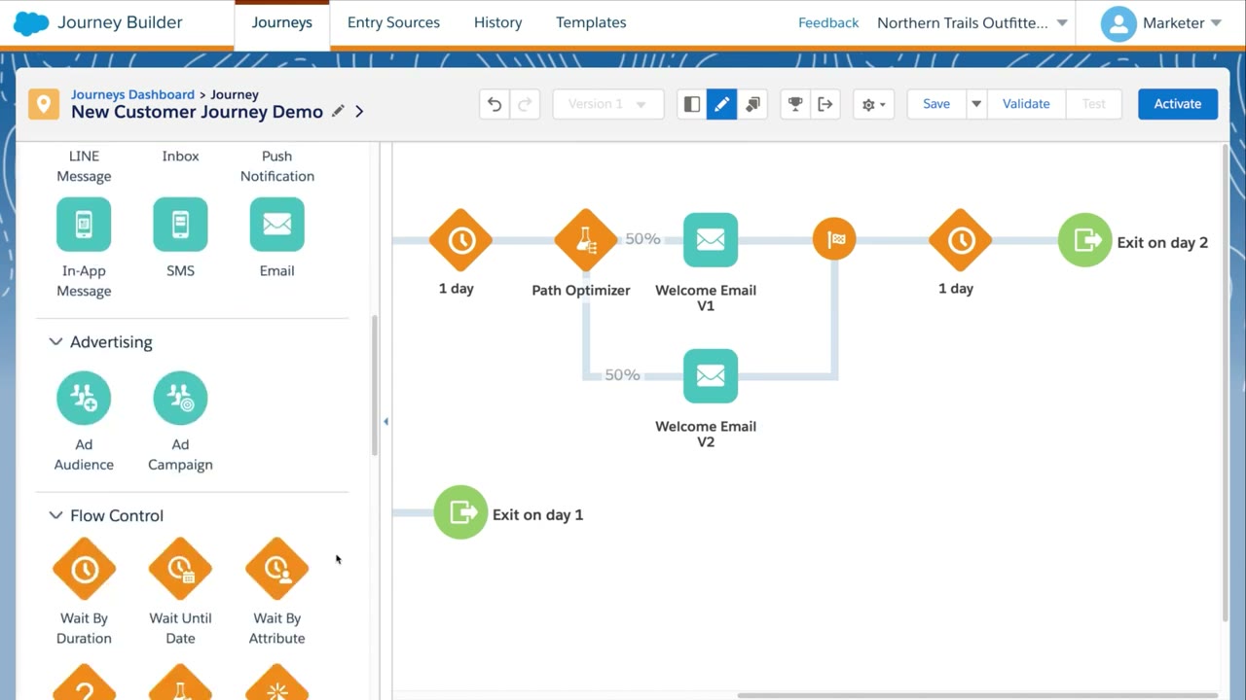
Task: Toggle the builder side panel icon
Action: click(x=692, y=104)
